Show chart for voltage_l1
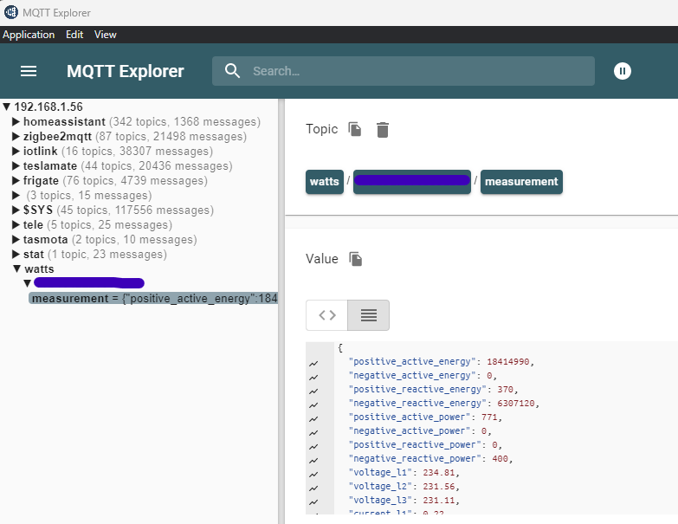This screenshot has height=524, width=678. coord(313,475)
